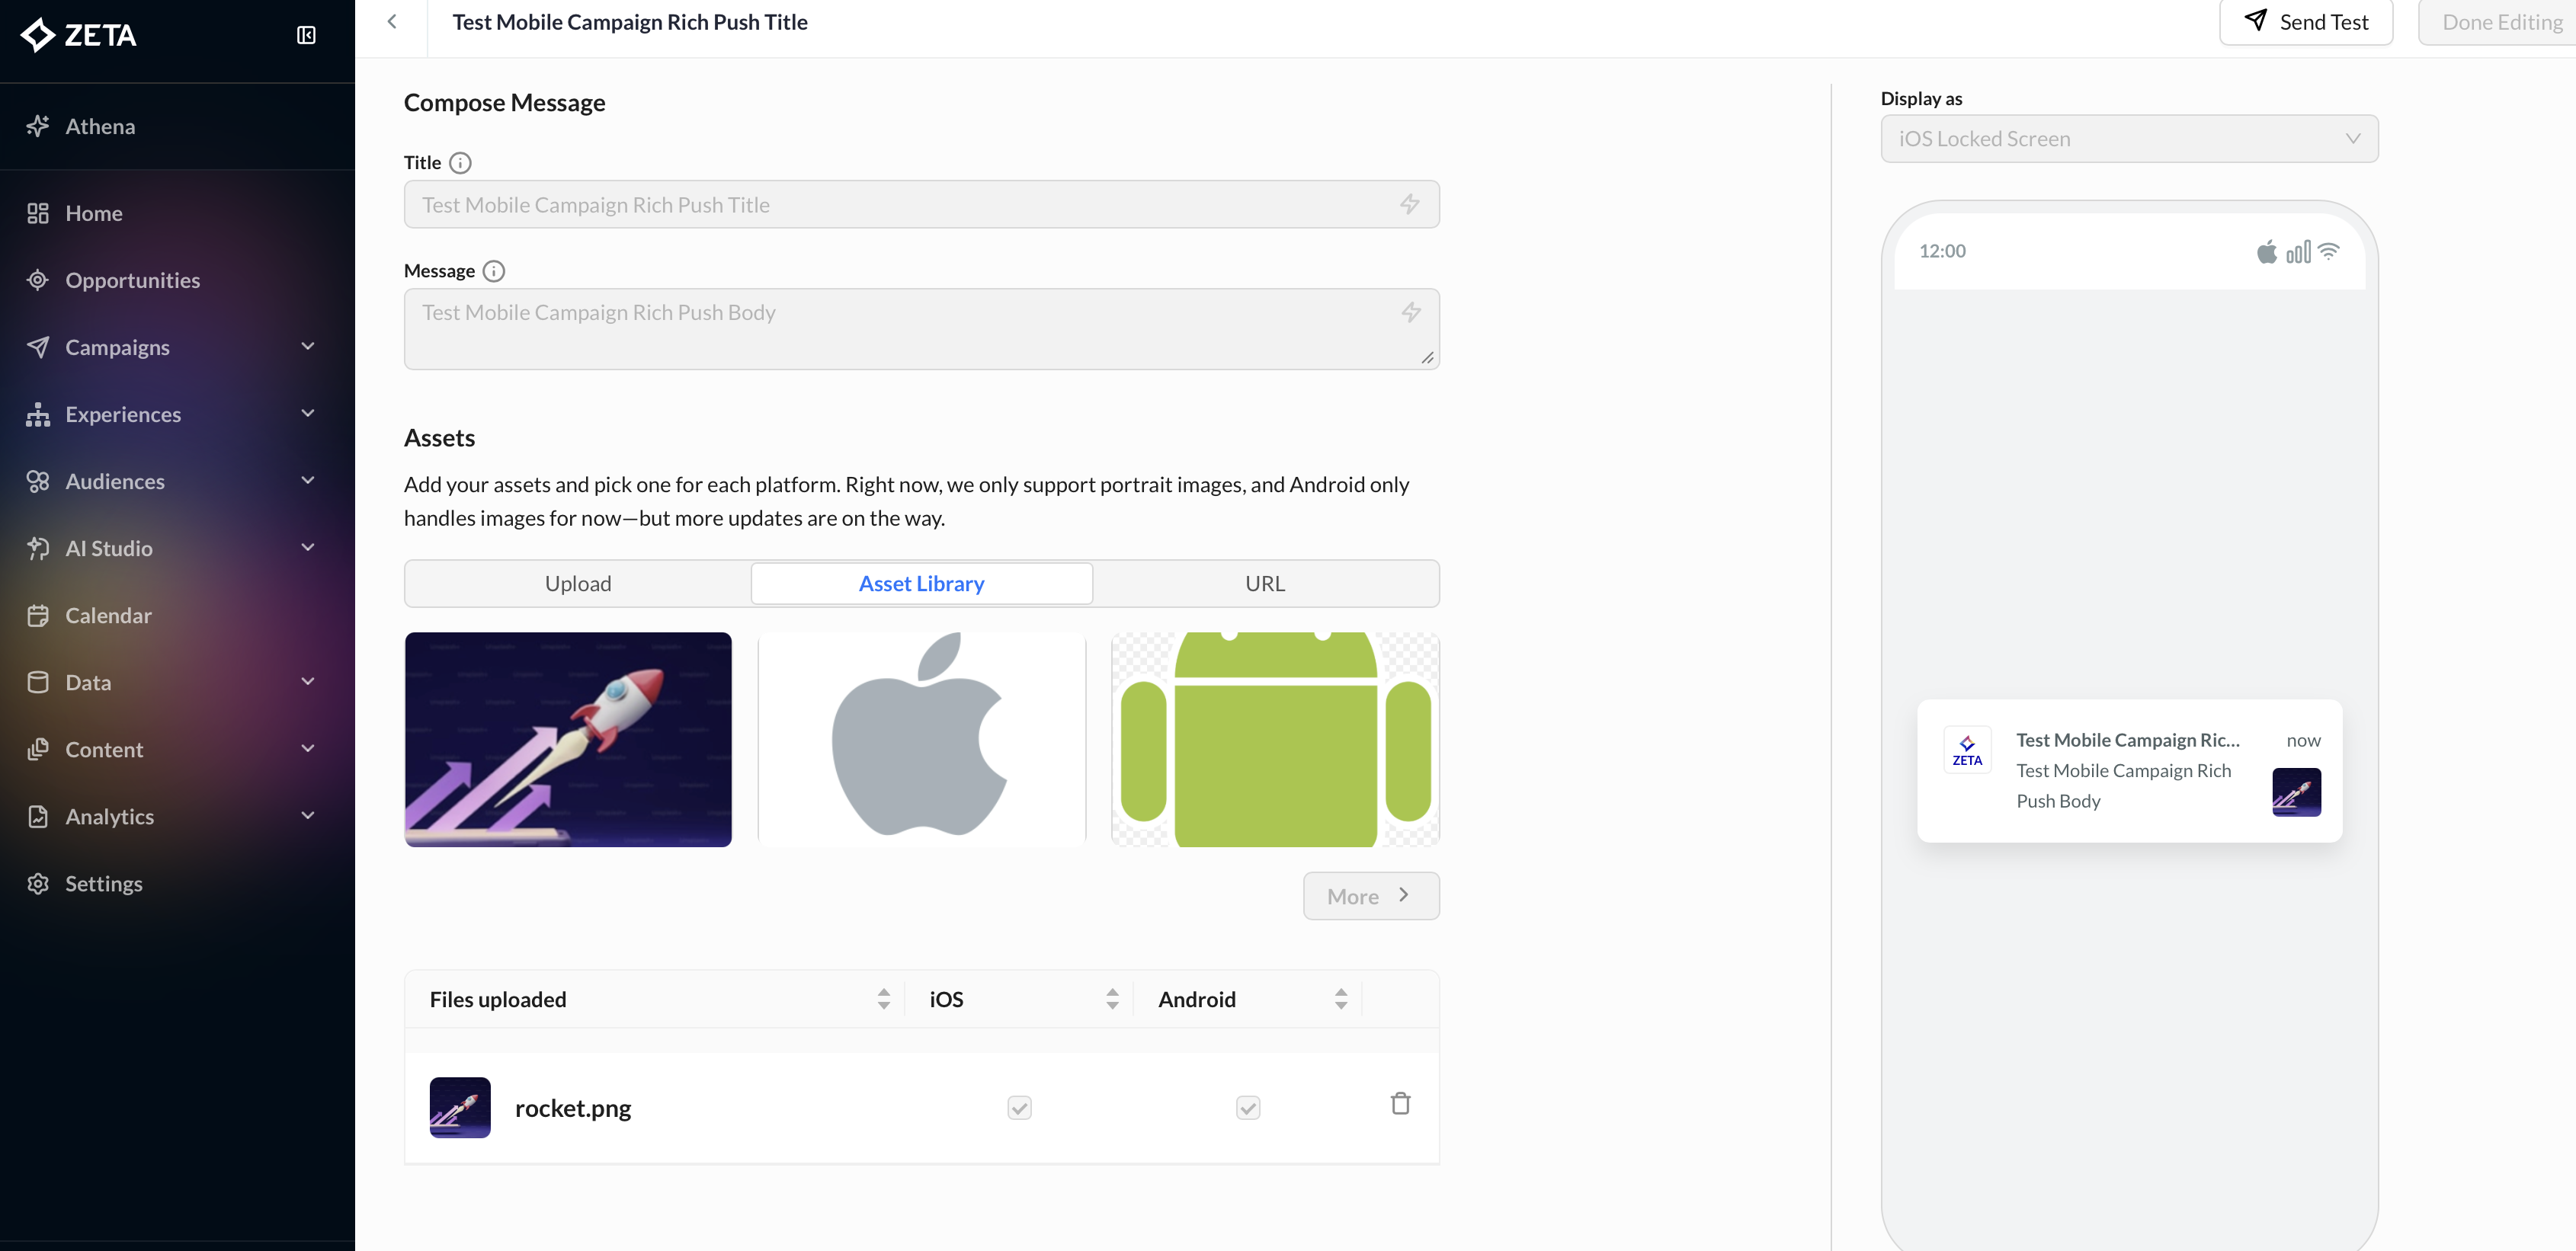This screenshot has height=1251, width=2576.
Task: Click the AI generate icon in Title field
Action: [1410, 204]
